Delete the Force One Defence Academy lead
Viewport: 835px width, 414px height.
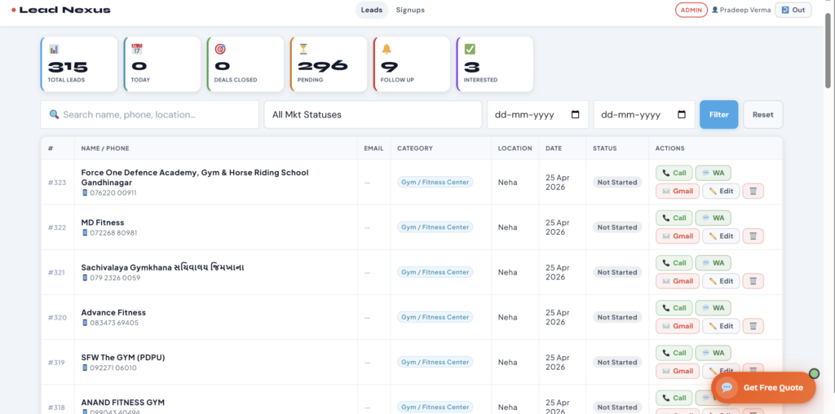click(x=753, y=191)
